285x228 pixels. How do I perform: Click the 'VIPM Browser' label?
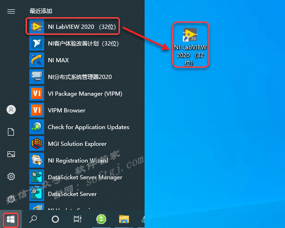[x=66, y=110]
